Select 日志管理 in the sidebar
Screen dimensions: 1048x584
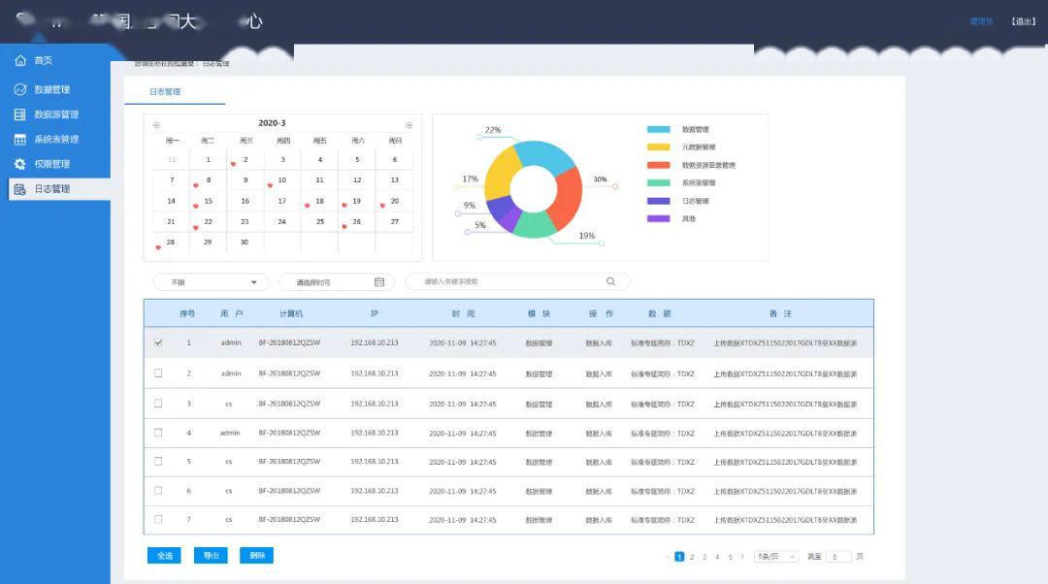point(59,188)
